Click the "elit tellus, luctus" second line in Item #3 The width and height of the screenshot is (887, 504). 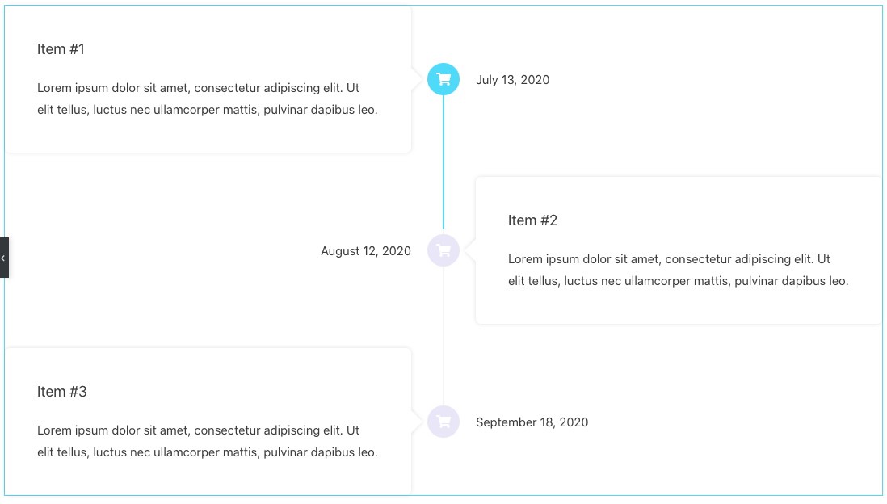coord(207,452)
